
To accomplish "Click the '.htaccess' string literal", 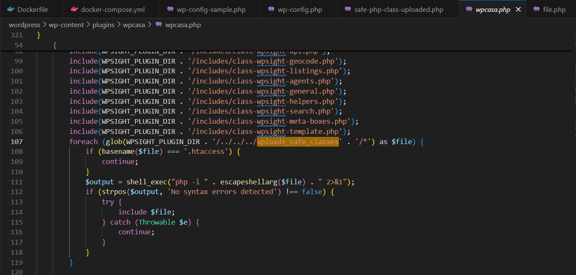I will 206,152.
